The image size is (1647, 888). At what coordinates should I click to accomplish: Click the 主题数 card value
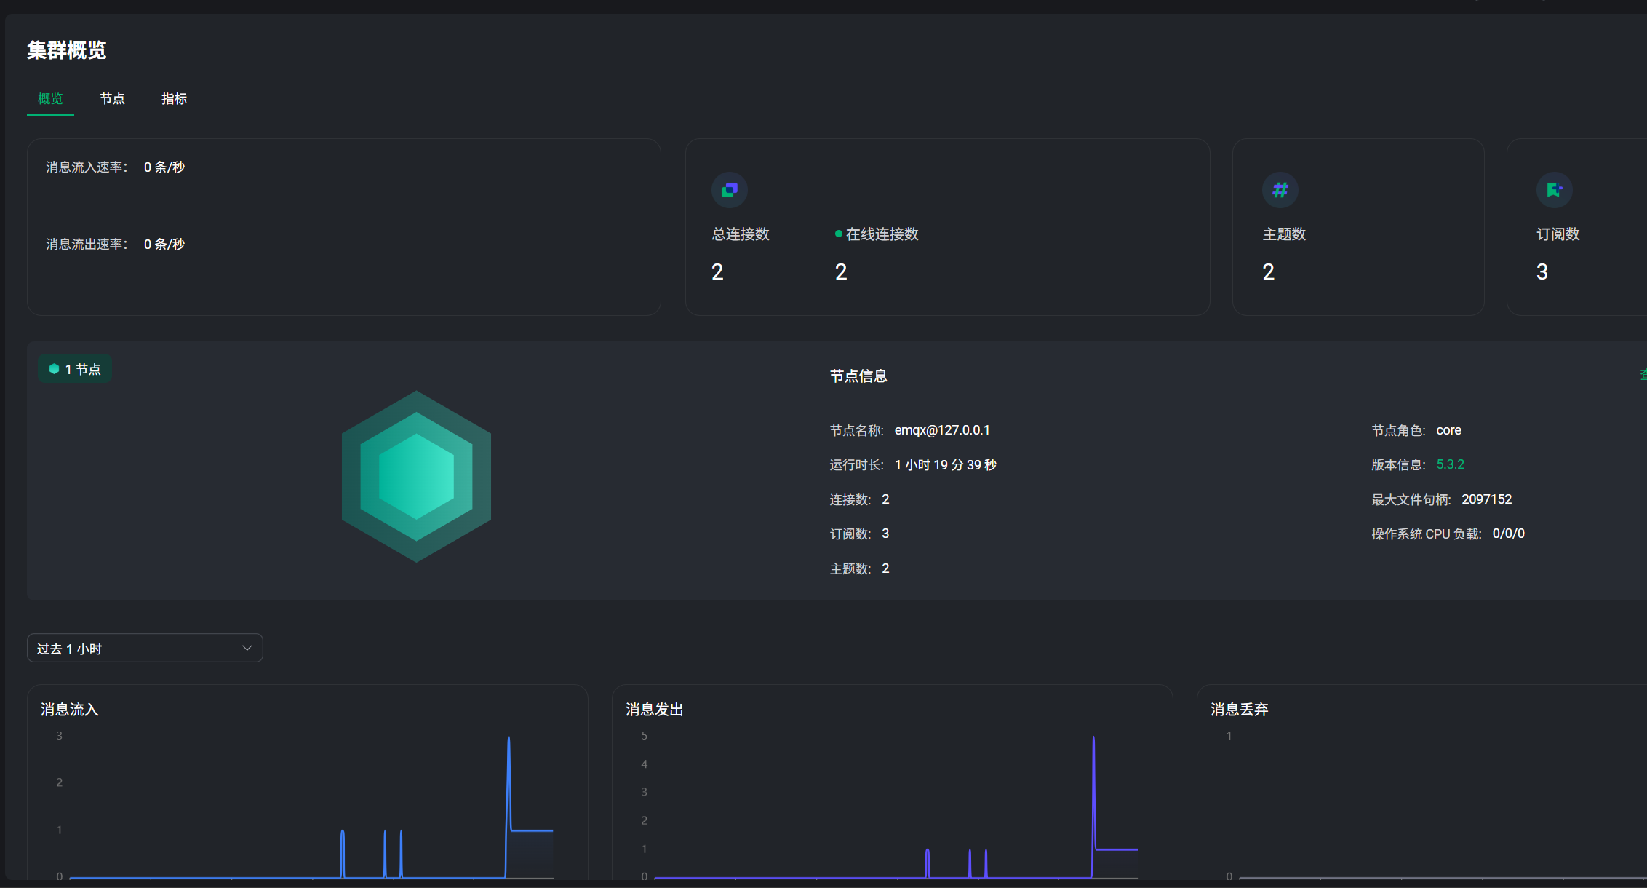[x=1268, y=272]
